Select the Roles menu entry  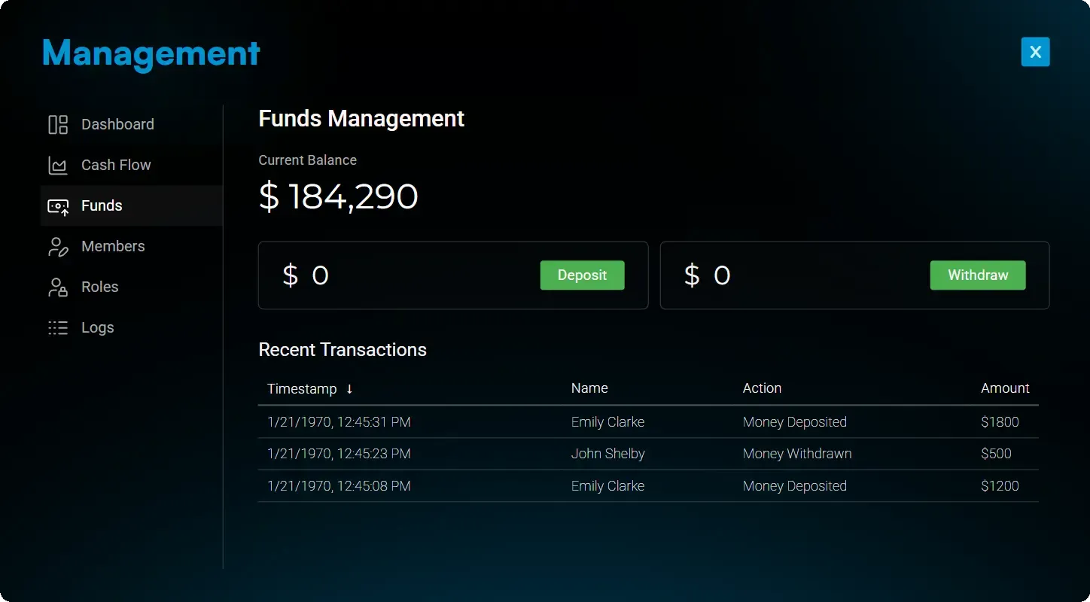[100, 287]
